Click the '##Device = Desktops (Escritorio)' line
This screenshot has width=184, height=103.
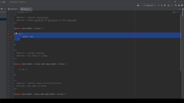(x=32, y=17)
